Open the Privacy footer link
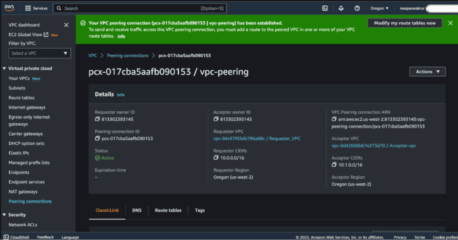The image size is (458, 240). [400, 238]
